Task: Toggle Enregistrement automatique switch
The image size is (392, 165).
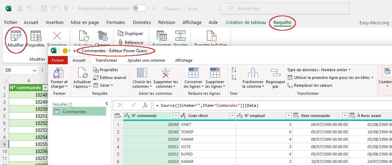Action: [140, 8]
